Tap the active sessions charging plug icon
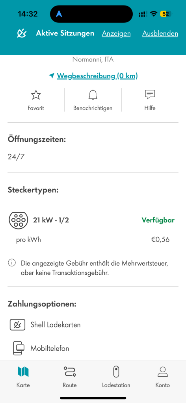This screenshot has height=403, width=186. pos(22,34)
